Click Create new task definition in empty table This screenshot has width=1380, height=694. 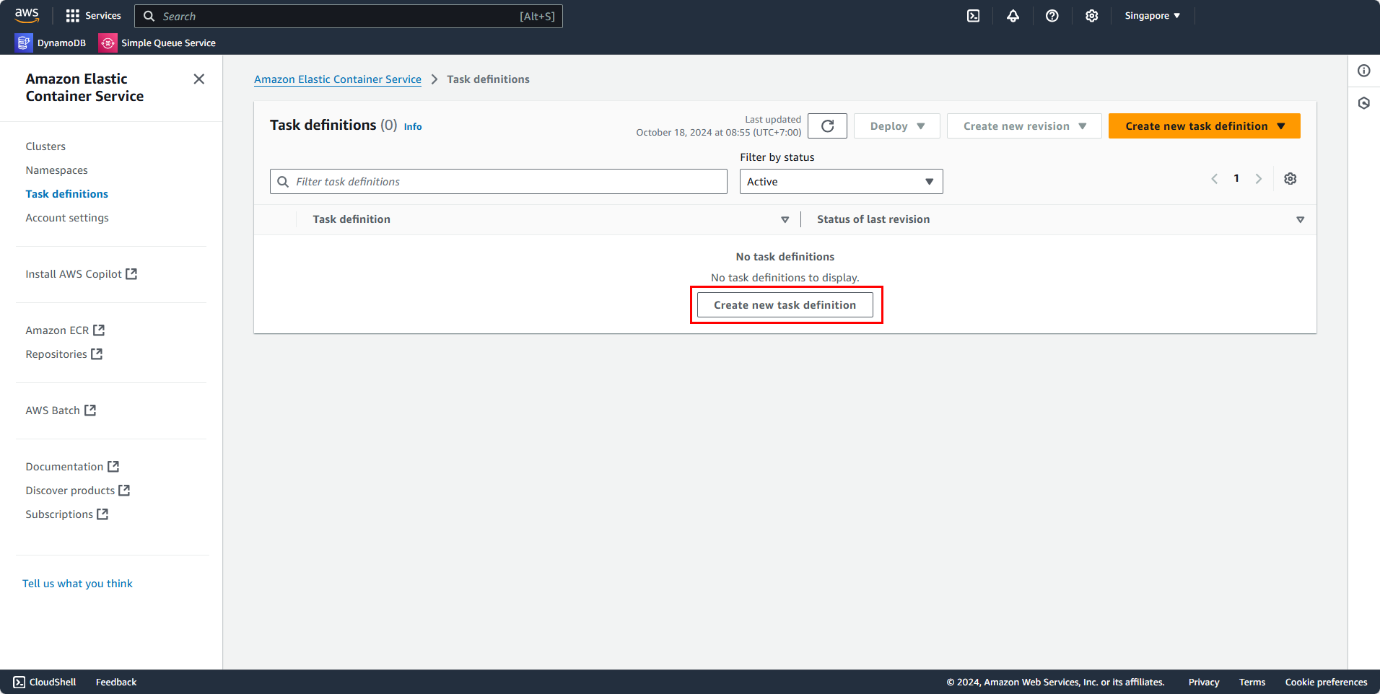(785, 305)
